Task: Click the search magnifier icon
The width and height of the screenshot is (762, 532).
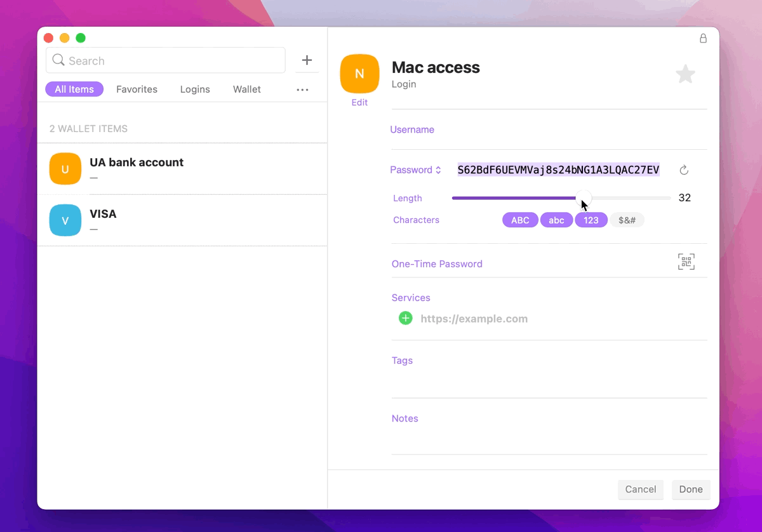Action: [58, 60]
